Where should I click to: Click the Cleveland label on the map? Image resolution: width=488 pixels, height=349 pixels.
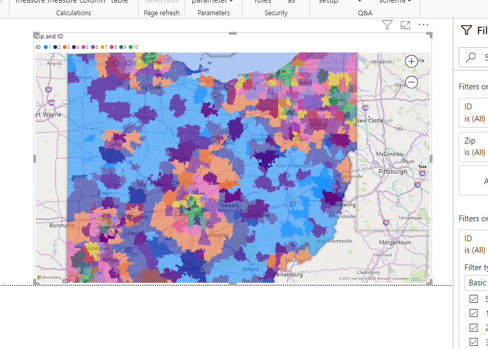pos(278,76)
